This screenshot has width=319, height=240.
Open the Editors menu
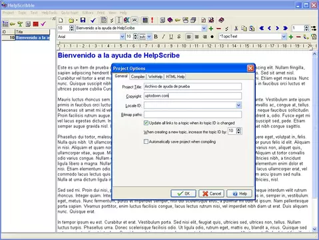(88, 13)
